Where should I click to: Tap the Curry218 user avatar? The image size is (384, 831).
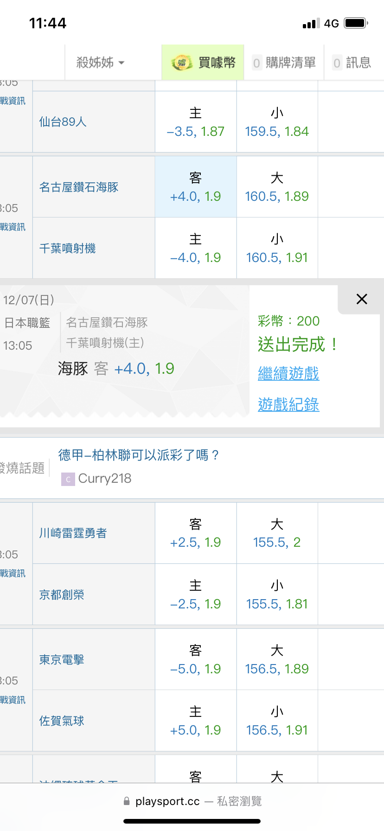pyautogui.click(x=68, y=479)
